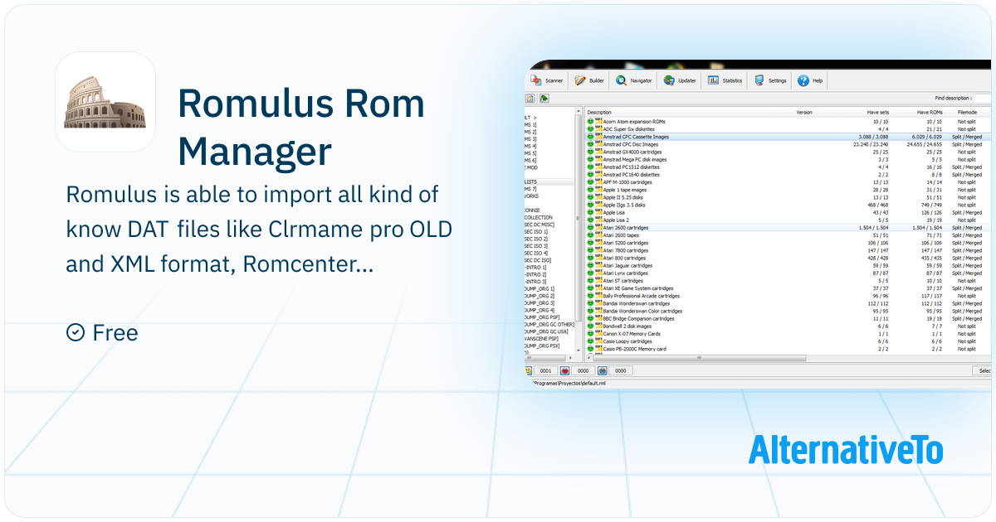Screen dimensions: 996x522
Task: Sort by the Have sets column header
Action: 865,112
